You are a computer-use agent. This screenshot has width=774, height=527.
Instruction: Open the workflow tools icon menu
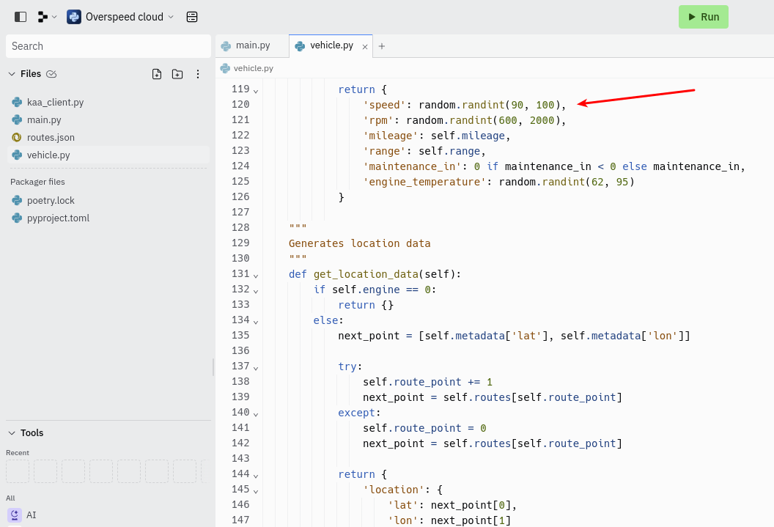click(x=47, y=17)
